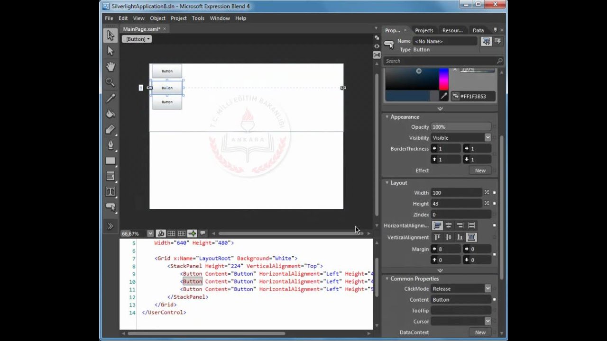Switch to the Projects tab

coord(424,30)
